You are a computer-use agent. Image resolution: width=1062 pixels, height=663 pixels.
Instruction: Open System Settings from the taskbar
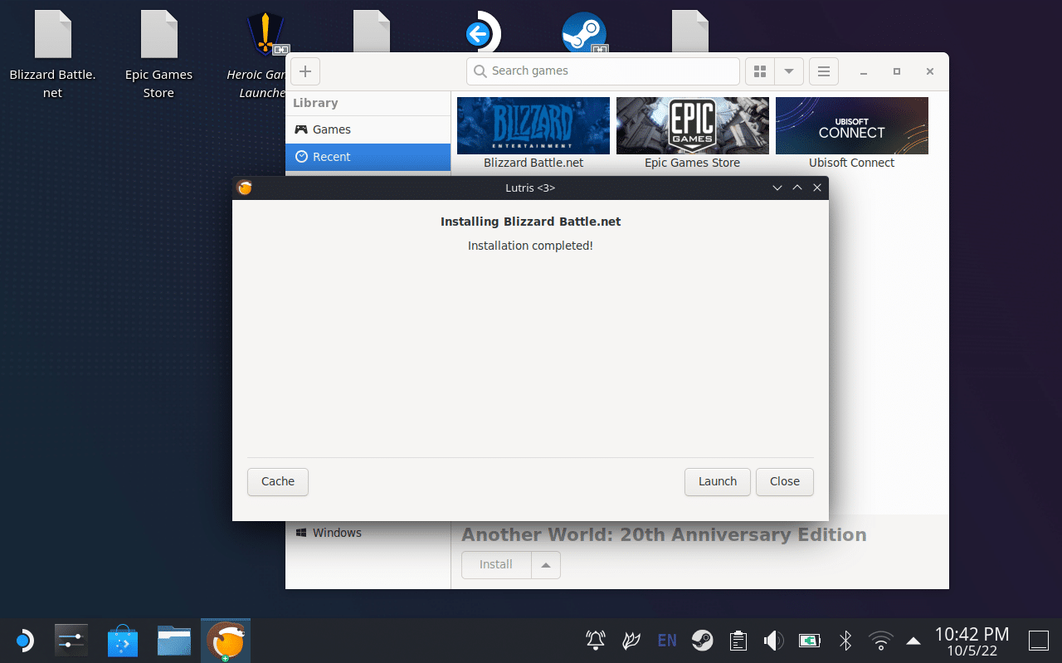(x=71, y=641)
